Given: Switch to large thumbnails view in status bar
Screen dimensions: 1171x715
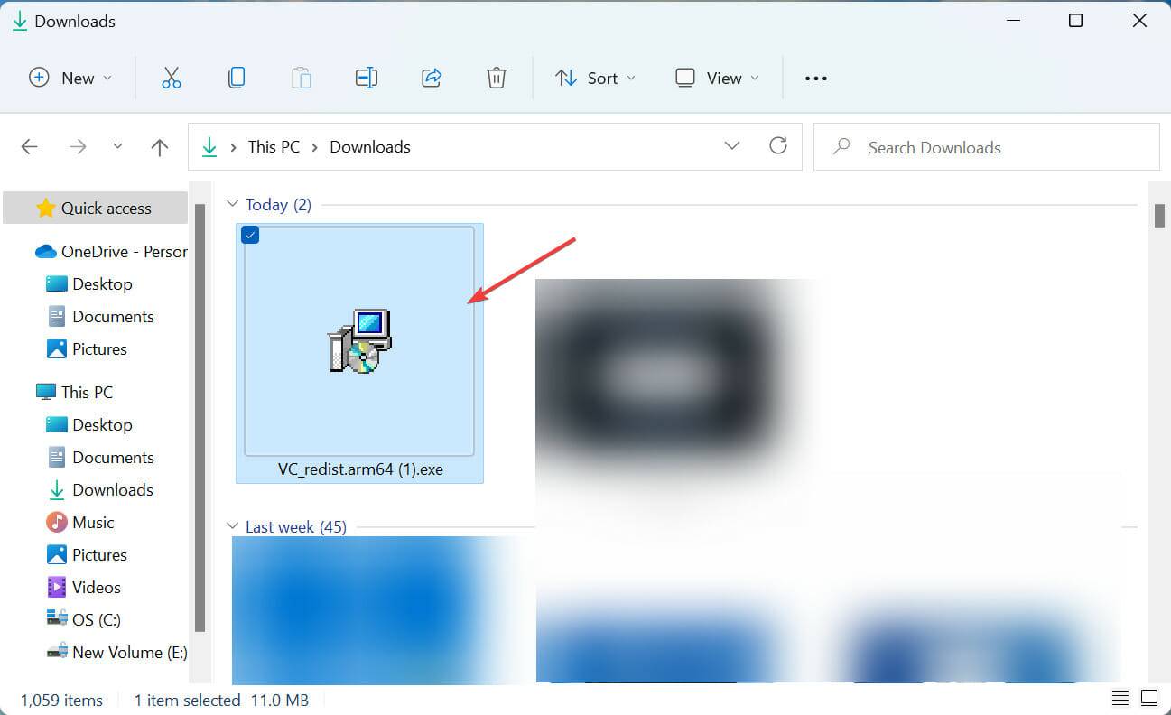Looking at the screenshot, I should 1148,697.
